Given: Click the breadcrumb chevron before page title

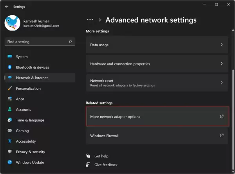Looking at the screenshot, I should tap(100, 20).
